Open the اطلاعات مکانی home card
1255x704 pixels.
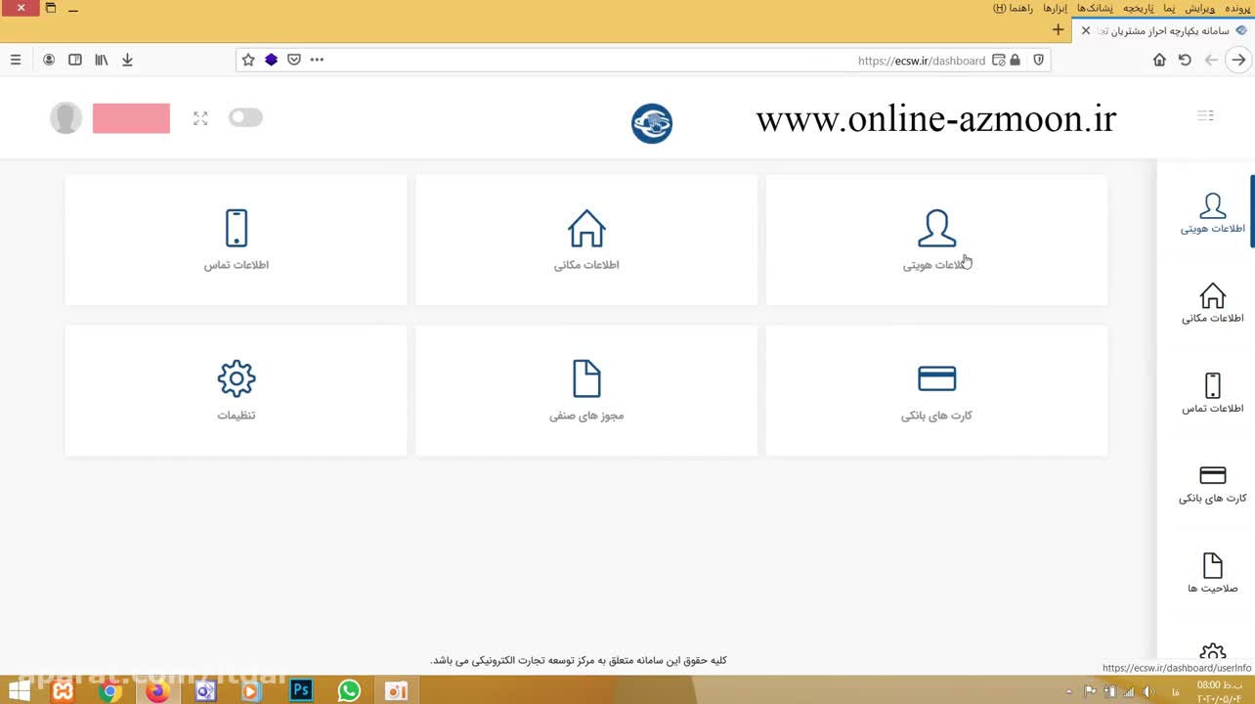[586, 240]
